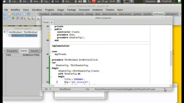Switch to the Dialogs palette tab
The image size is (184, 103).
pyautogui.click(x=89, y=14)
